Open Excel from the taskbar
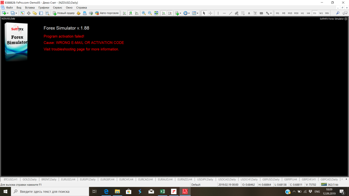 pyautogui.click(x=162, y=191)
